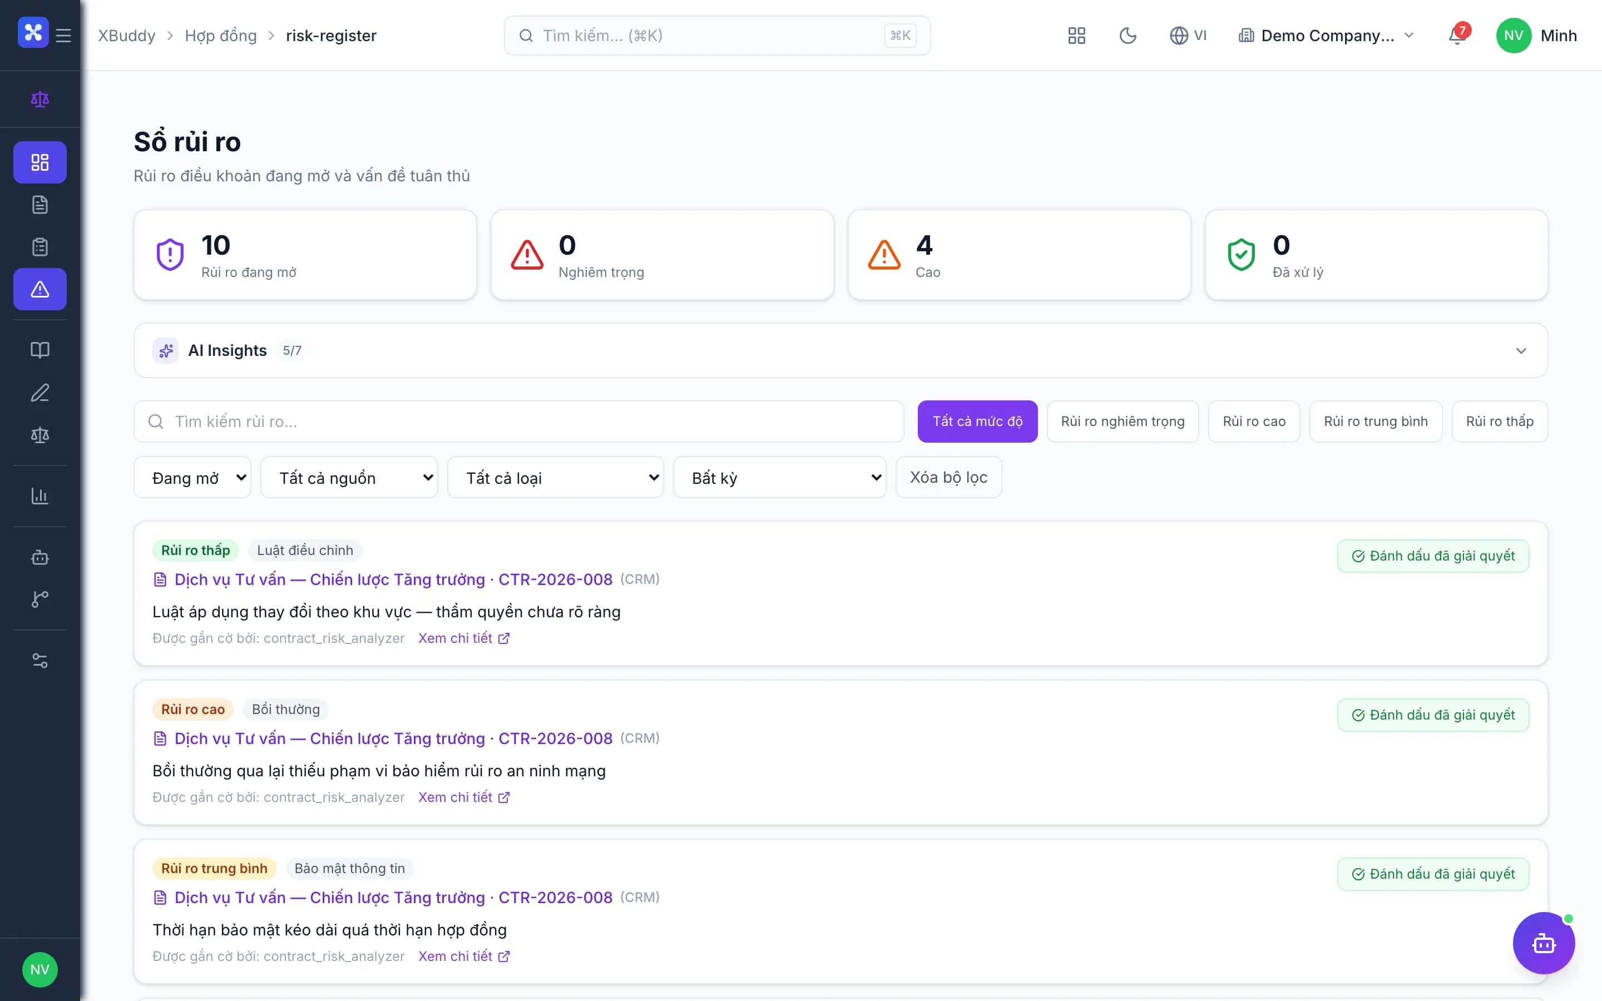Open the git branch workflow sidebar icon
1602x1001 pixels.
click(x=39, y=599)
